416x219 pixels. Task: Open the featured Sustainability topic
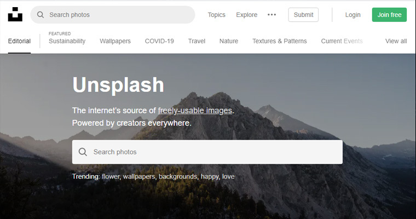67,41
